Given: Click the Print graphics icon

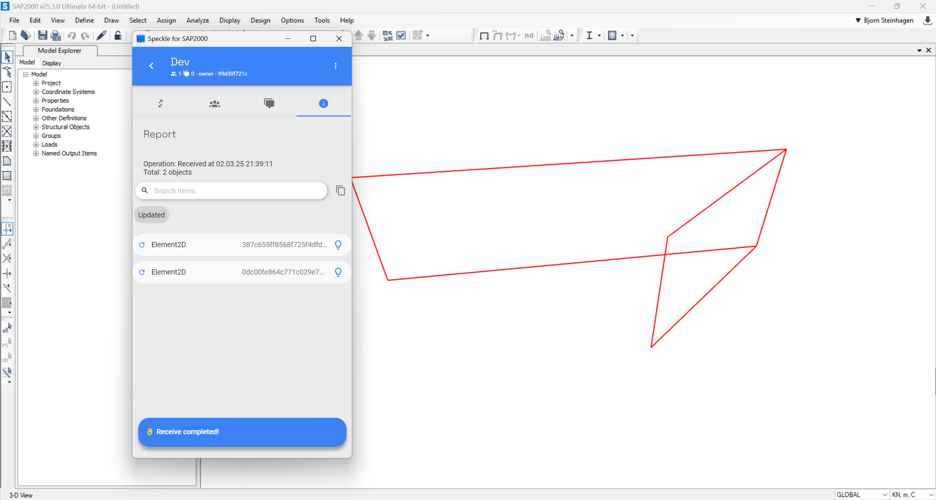Looking at the screenshot, I should [x=56, y=35].
